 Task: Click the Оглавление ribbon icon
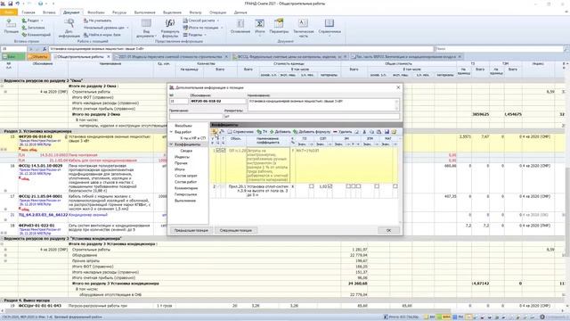[240, 26]
